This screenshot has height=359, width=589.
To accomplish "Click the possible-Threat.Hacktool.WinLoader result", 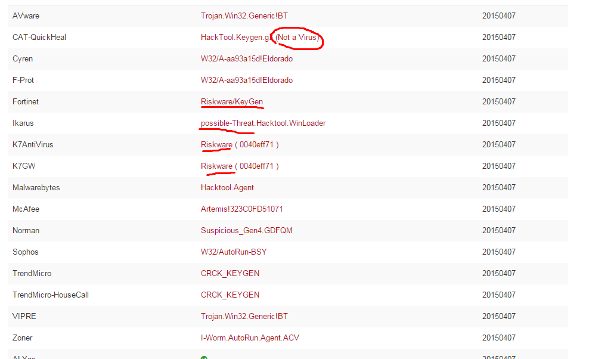I will point(263,123).
